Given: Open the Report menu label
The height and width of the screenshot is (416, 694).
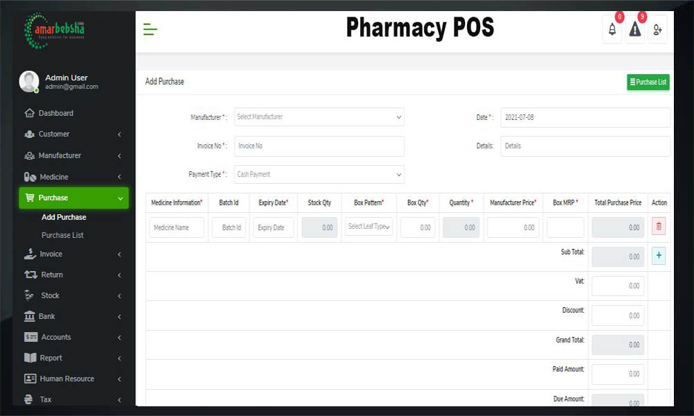Looking at the screenshot, I should click(x=51, y=358).
